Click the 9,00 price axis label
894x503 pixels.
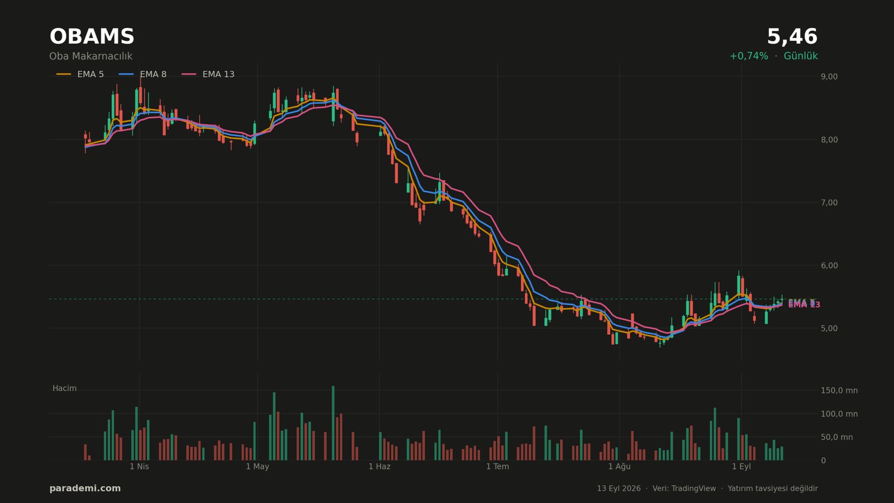(829, 77)
